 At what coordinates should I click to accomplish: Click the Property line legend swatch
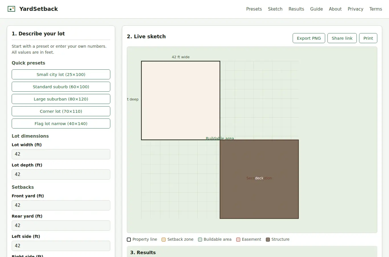coord(129,240)
